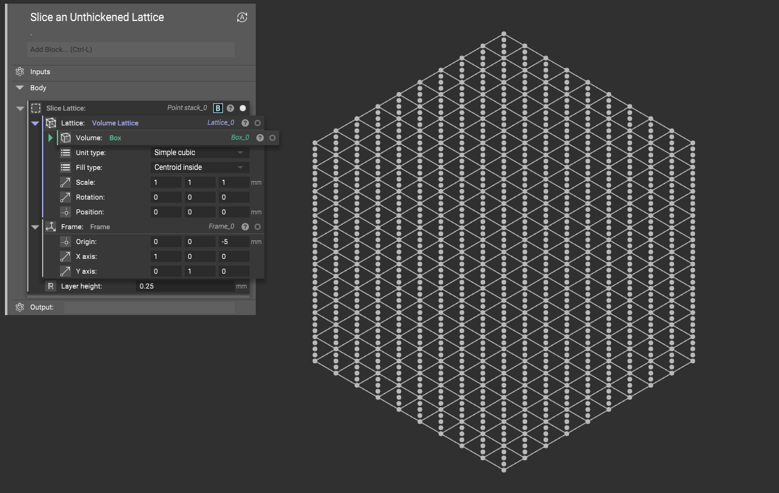779x493 pixels.
Task: Collapse the Slice Lattice block
Action: [20, 108]
